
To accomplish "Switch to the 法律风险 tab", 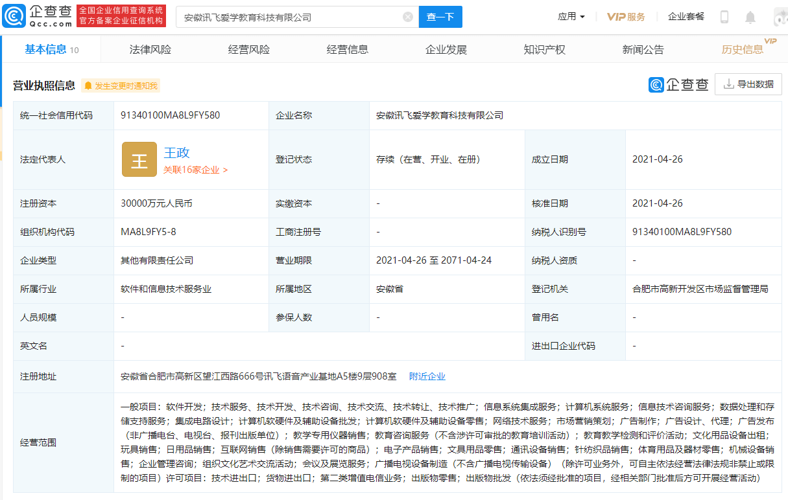I will coord(150,49).
